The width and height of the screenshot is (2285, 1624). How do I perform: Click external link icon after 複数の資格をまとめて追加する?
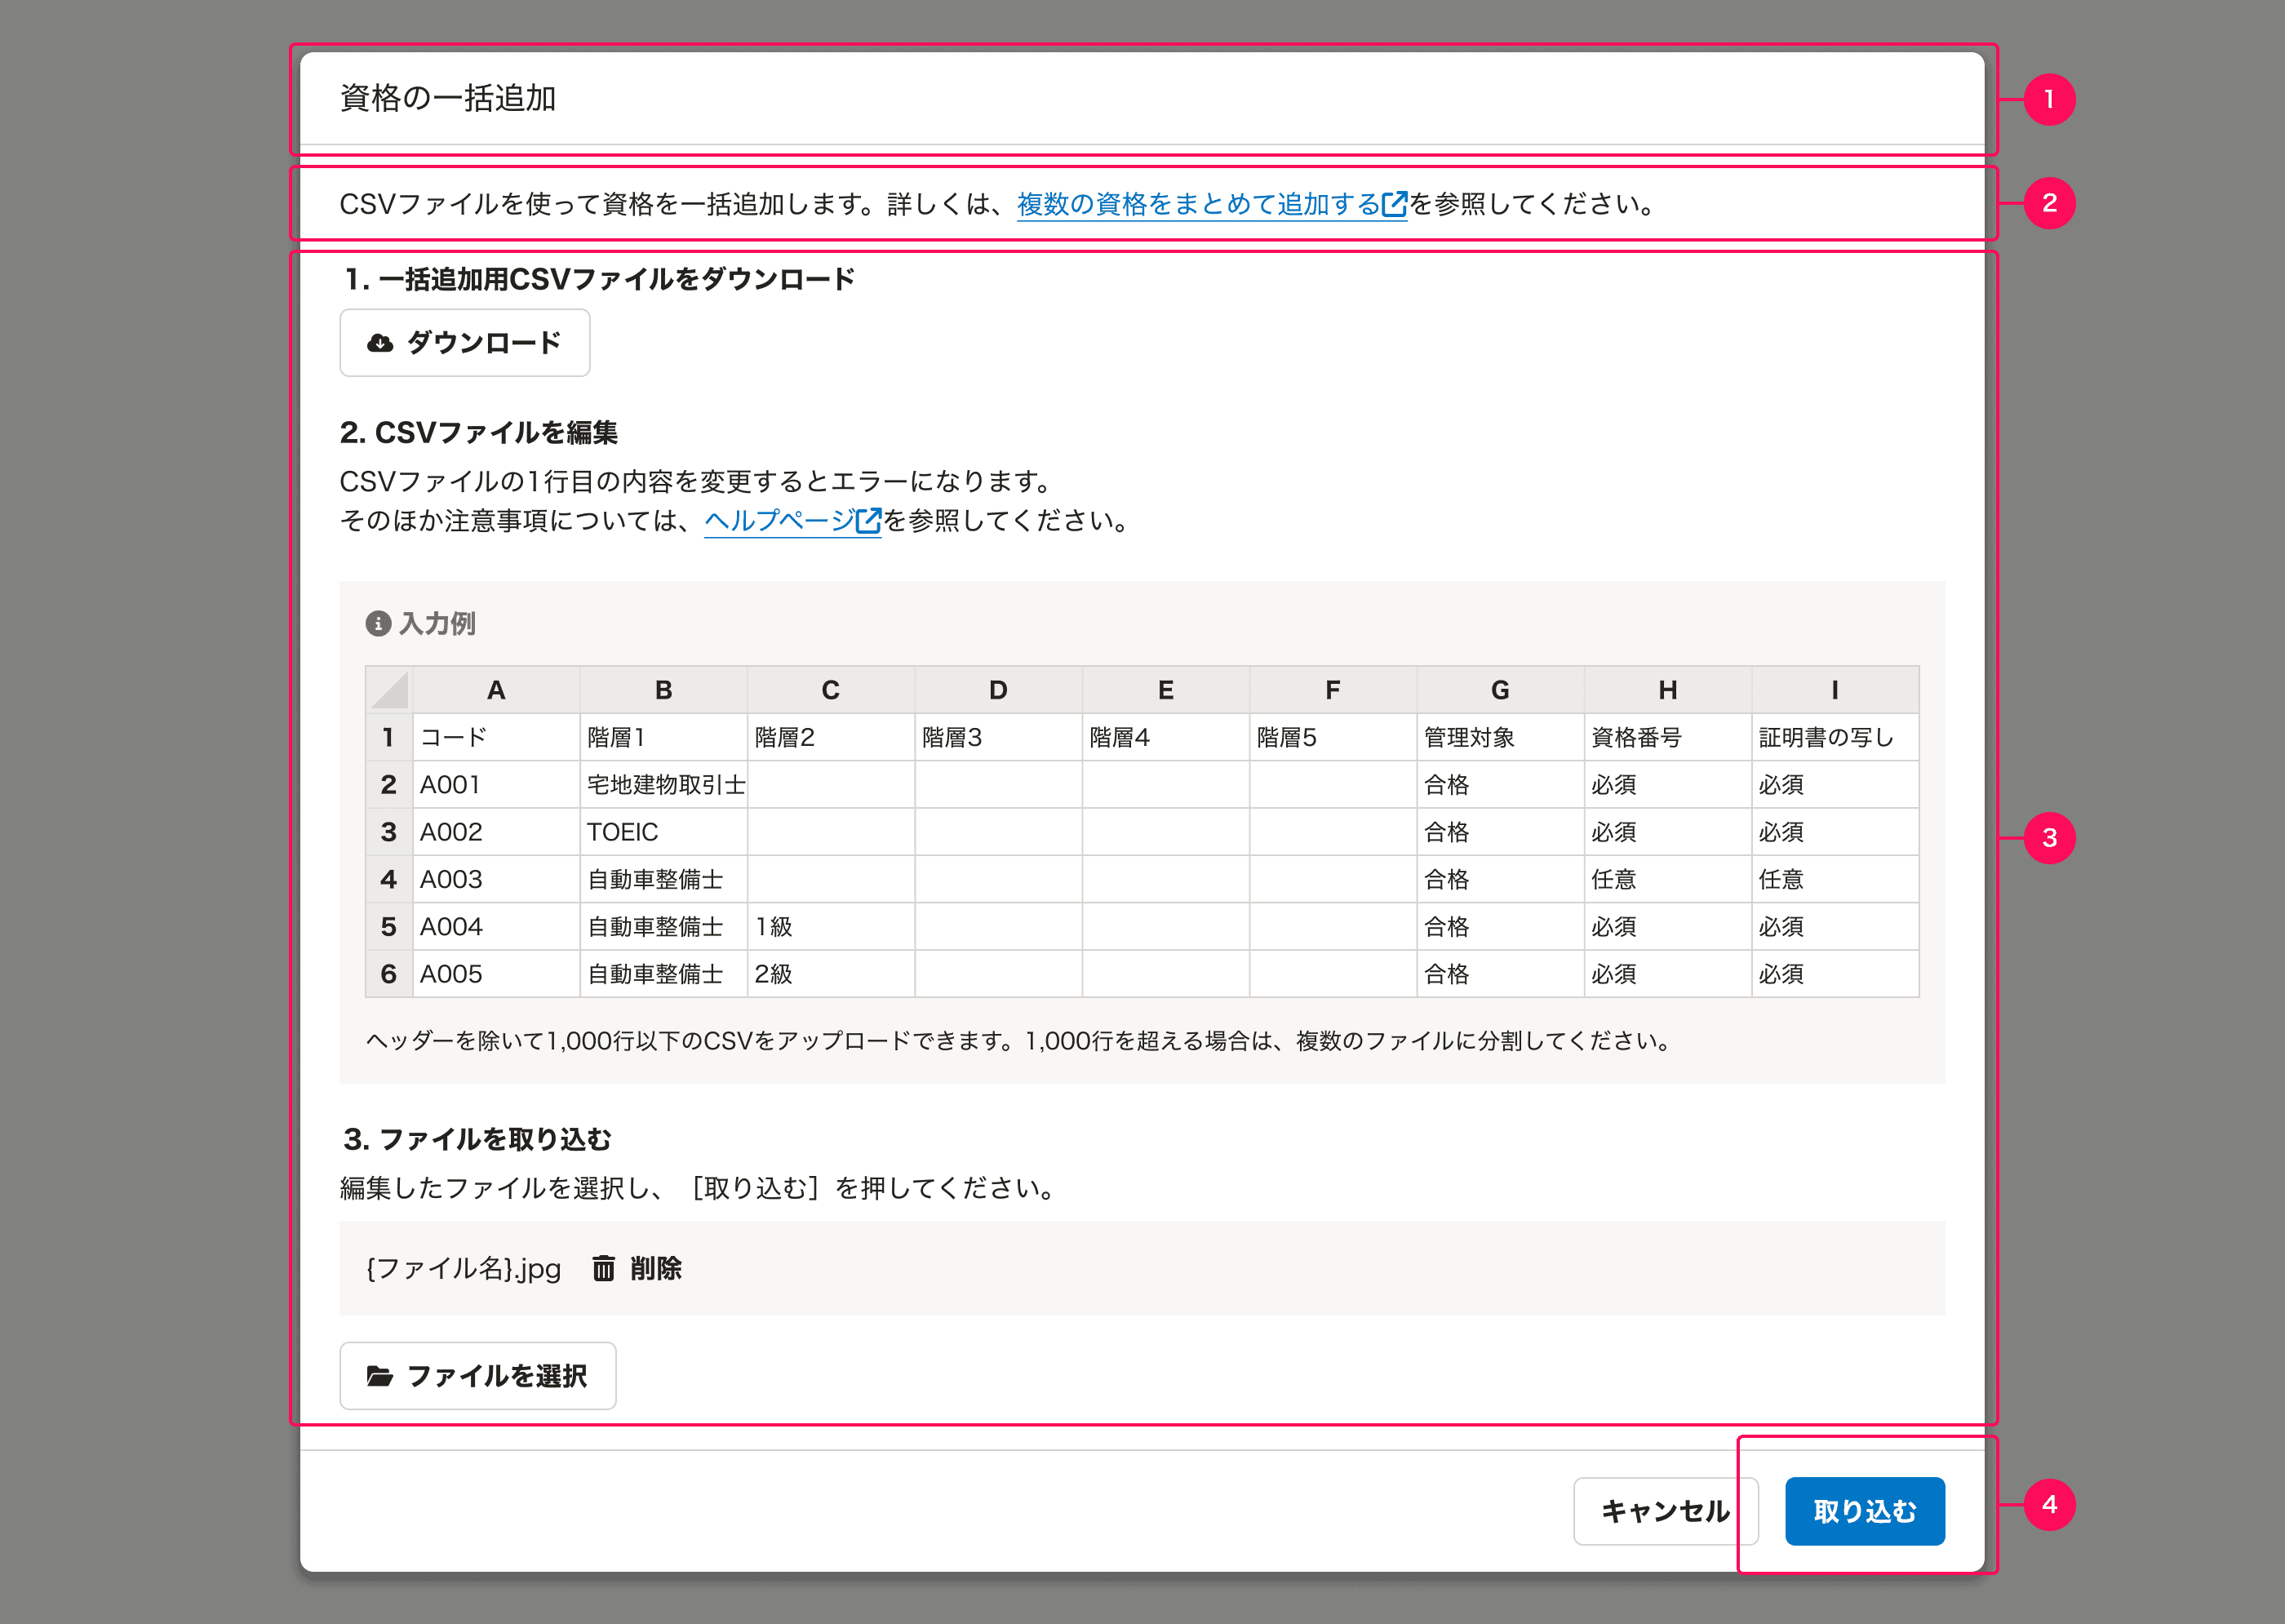[1394, 204]
